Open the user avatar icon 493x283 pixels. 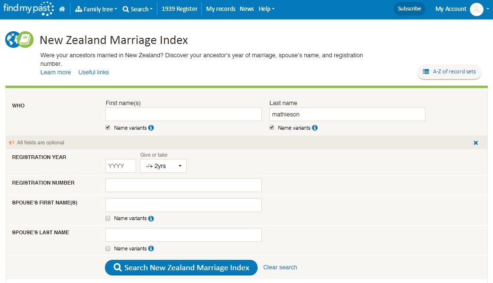click(476, 9)
